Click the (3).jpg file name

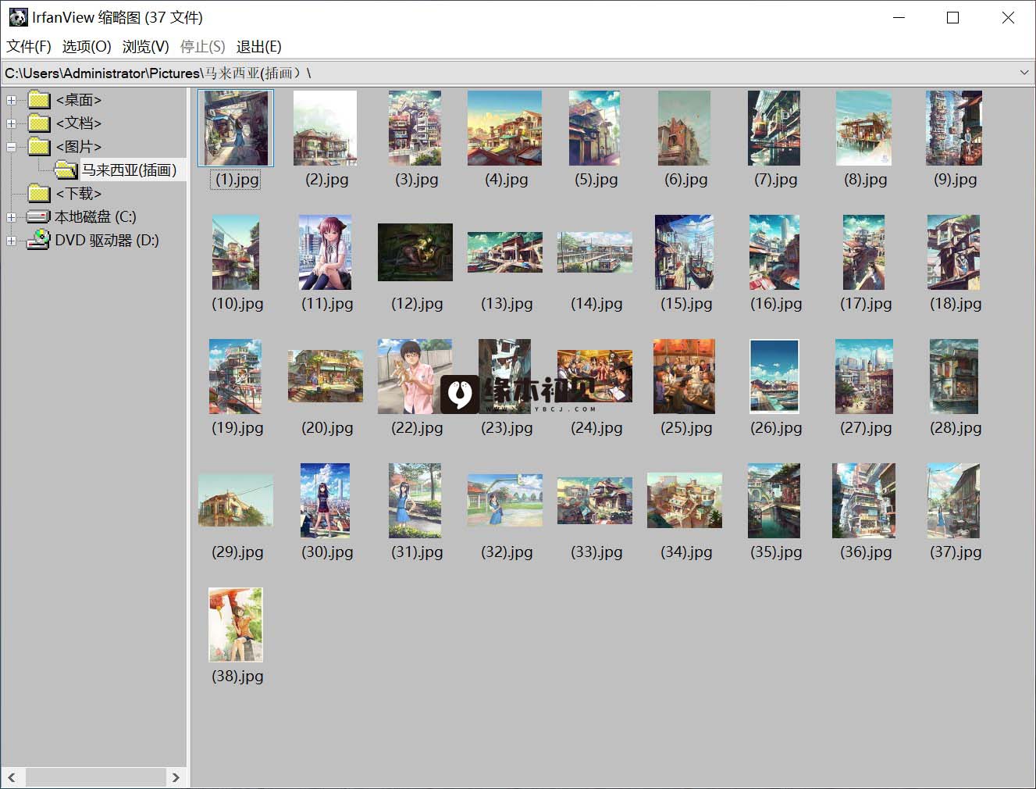pyautogui.click(x=417, y=180)
